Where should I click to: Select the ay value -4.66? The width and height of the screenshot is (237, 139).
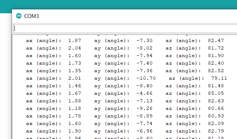(144, 93)
